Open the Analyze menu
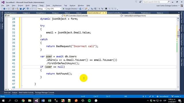The width and height of the screenshot is (184, 103). 72,5
